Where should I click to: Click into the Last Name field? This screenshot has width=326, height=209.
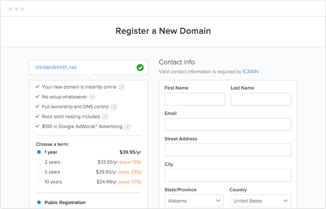point(261,99)
